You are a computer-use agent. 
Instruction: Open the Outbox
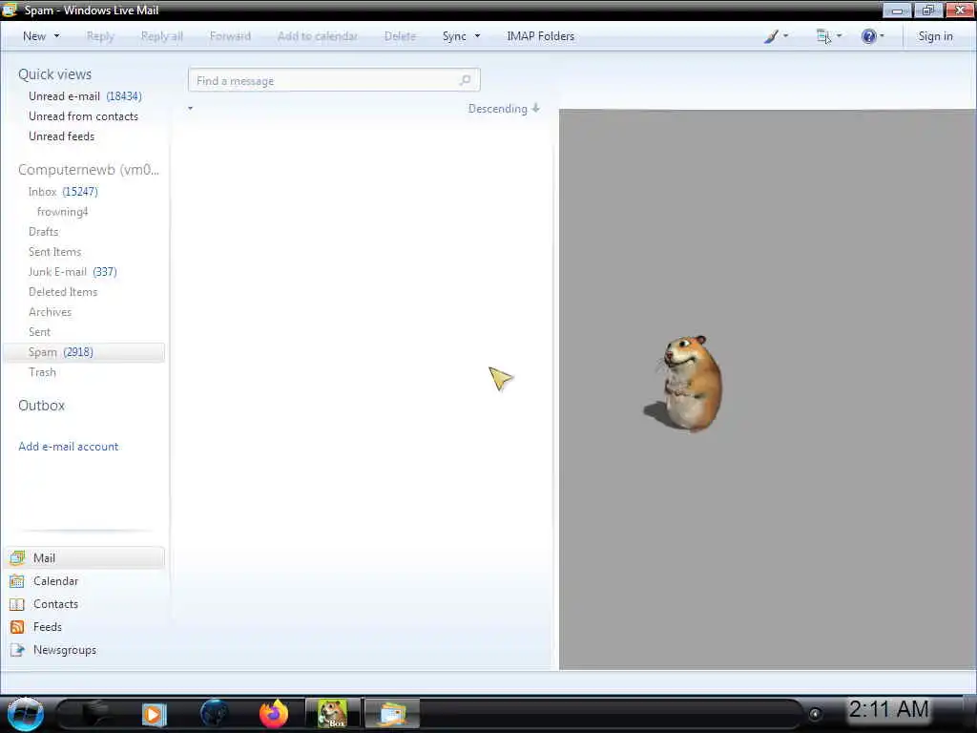[41, 405]
